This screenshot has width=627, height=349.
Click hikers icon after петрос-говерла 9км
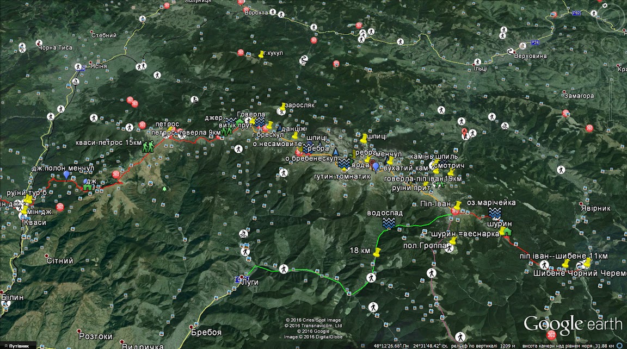tap(227, 131)
